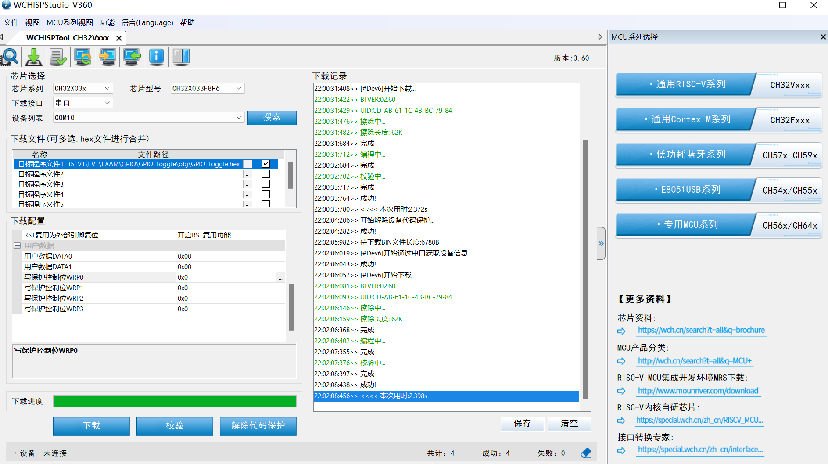
Task: Click the remove code protection toolbar icon
Action: (83, 57)
